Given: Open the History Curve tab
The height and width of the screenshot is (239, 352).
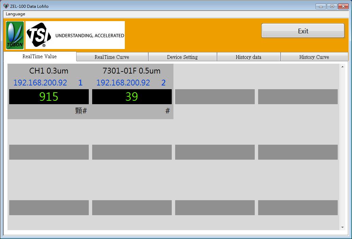Looking at the screenshot, I should pyautogui.click(x=314, y=57).
